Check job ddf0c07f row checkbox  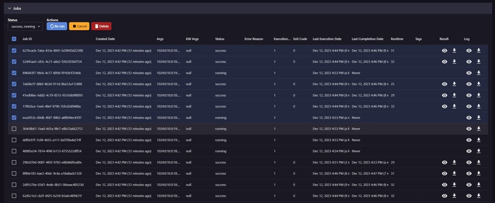point(14,140)
